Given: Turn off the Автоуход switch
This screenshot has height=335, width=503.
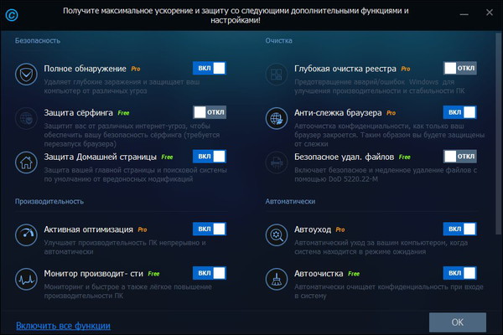Looking at the screenshot, I should pos(459,229).
